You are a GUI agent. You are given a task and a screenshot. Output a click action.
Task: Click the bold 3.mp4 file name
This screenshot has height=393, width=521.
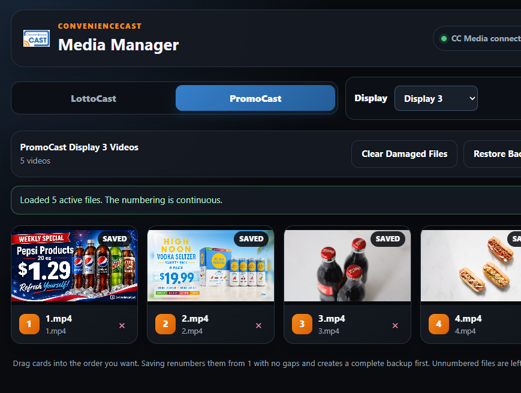[332, 319]
